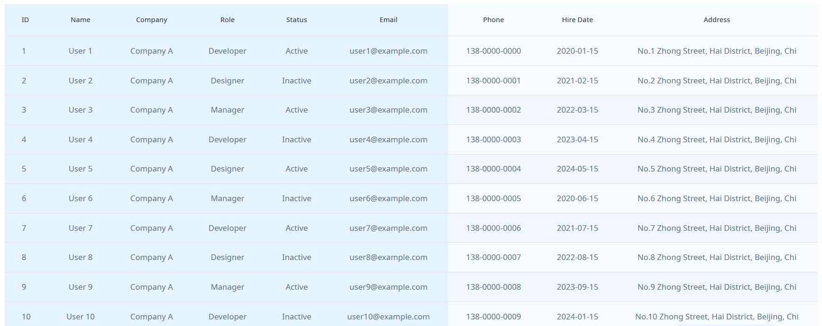This screenshot has height=326, width=822.
Task: Select hire date 2023-09-15
Action: [578, 287]
